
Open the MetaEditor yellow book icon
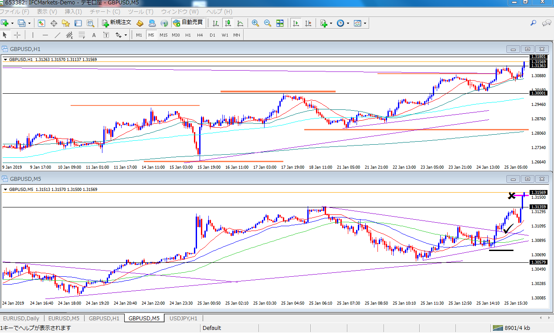(x=140, y=23)
